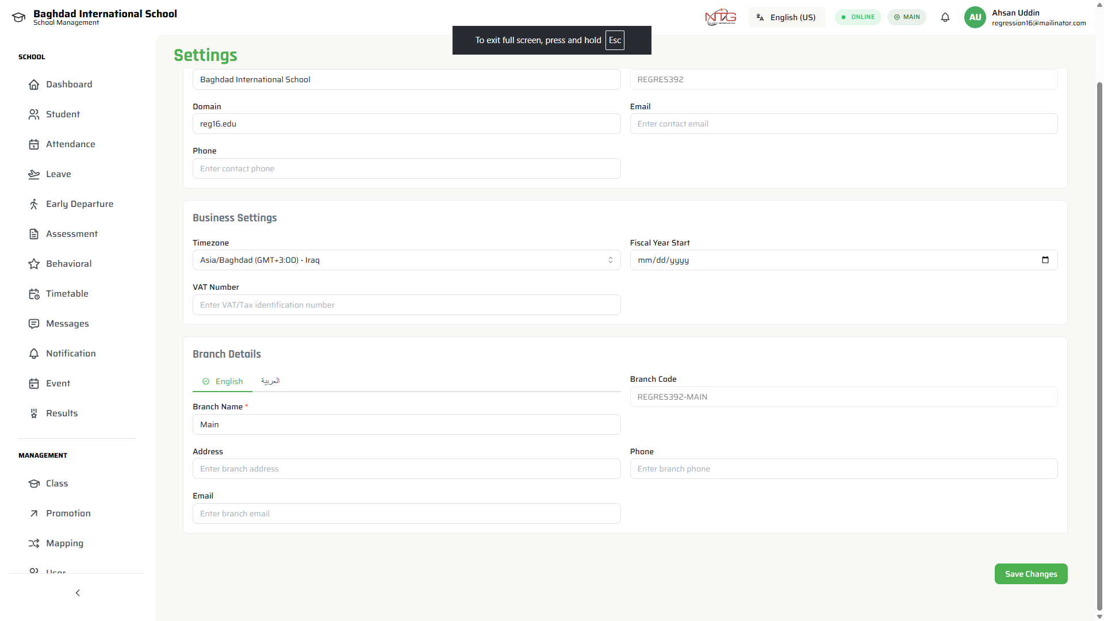Click the NTG company logo
Screen dimensions: 1104x621
click(720, 17)
